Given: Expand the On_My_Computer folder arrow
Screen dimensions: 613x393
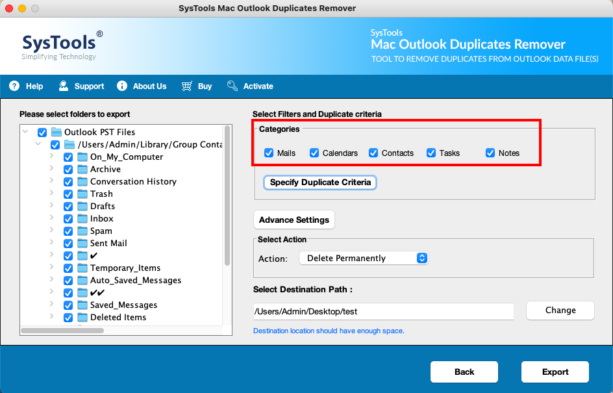Looking at the screenshot, I should point(51,156).
